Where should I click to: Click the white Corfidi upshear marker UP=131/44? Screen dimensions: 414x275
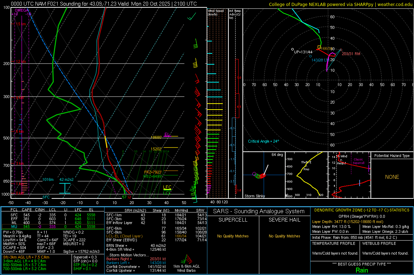click(x=292, y=49)
